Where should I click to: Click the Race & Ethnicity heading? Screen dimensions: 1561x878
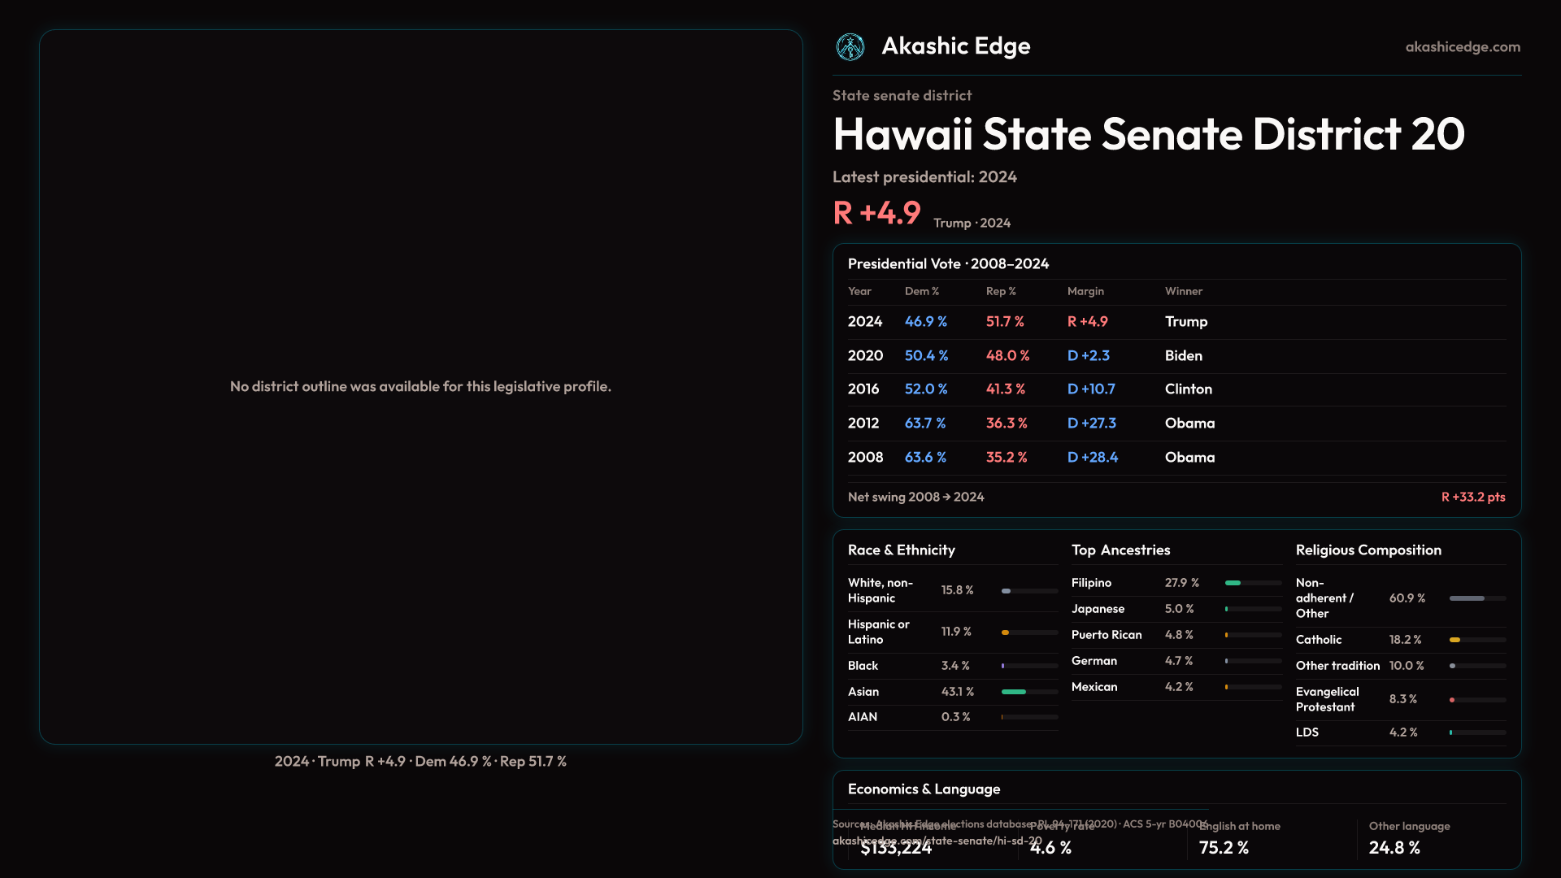pyautogui.click(x=901, y=550)
